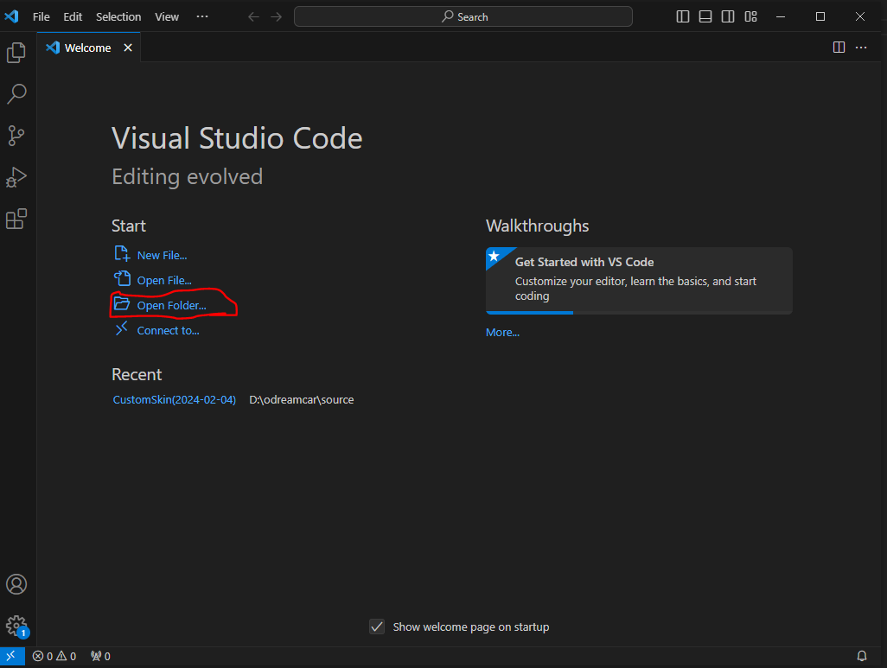
Task: Open notifications bell in status bar
Action: click(862, 656)
